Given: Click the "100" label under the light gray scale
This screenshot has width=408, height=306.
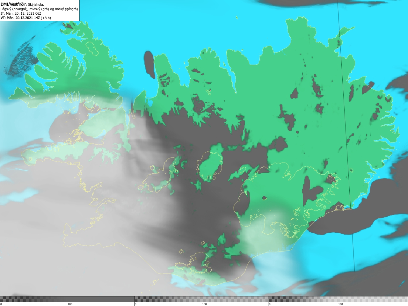Looking at the screenshot, I should click(x=340, y=304).
